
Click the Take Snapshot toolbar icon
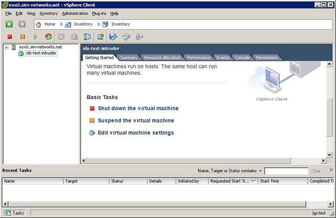point(61,37)
